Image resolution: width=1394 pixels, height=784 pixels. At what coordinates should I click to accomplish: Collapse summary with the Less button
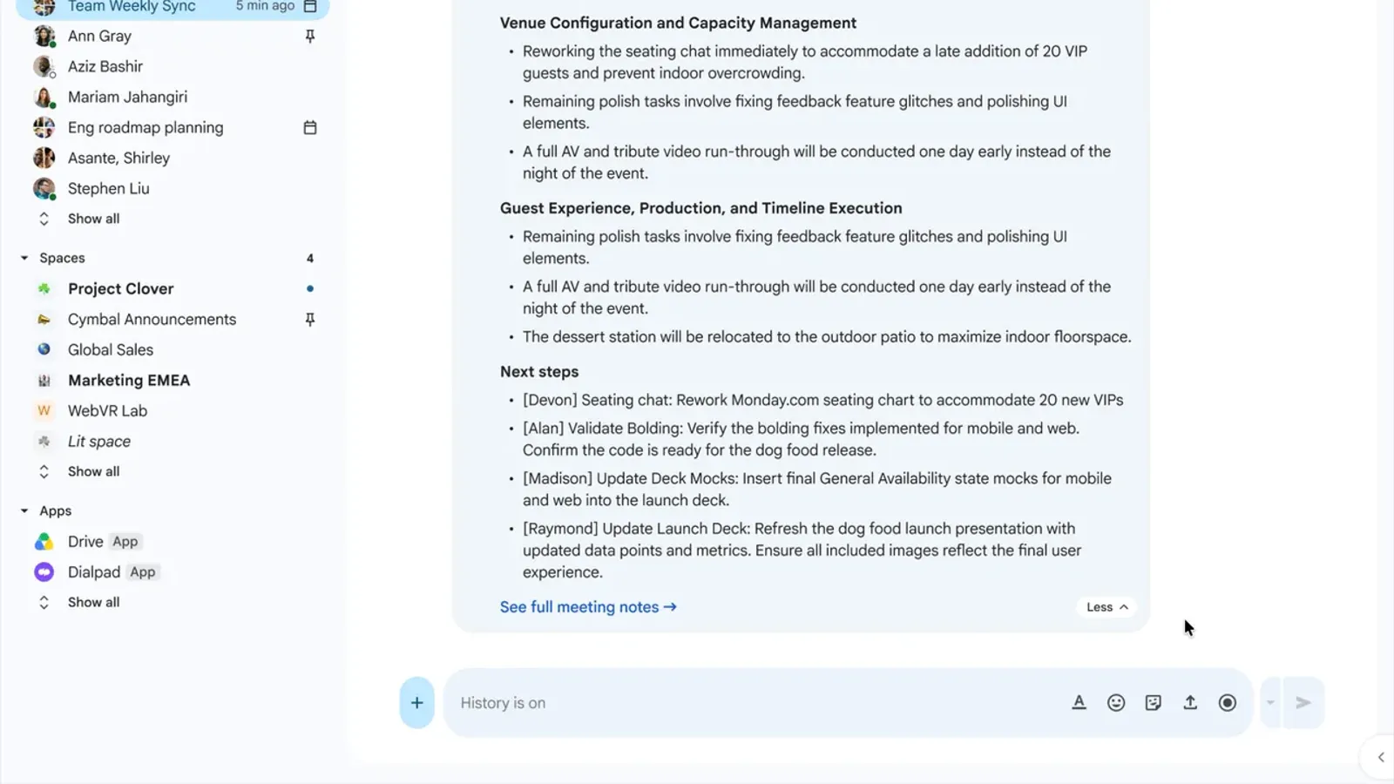1106,607
